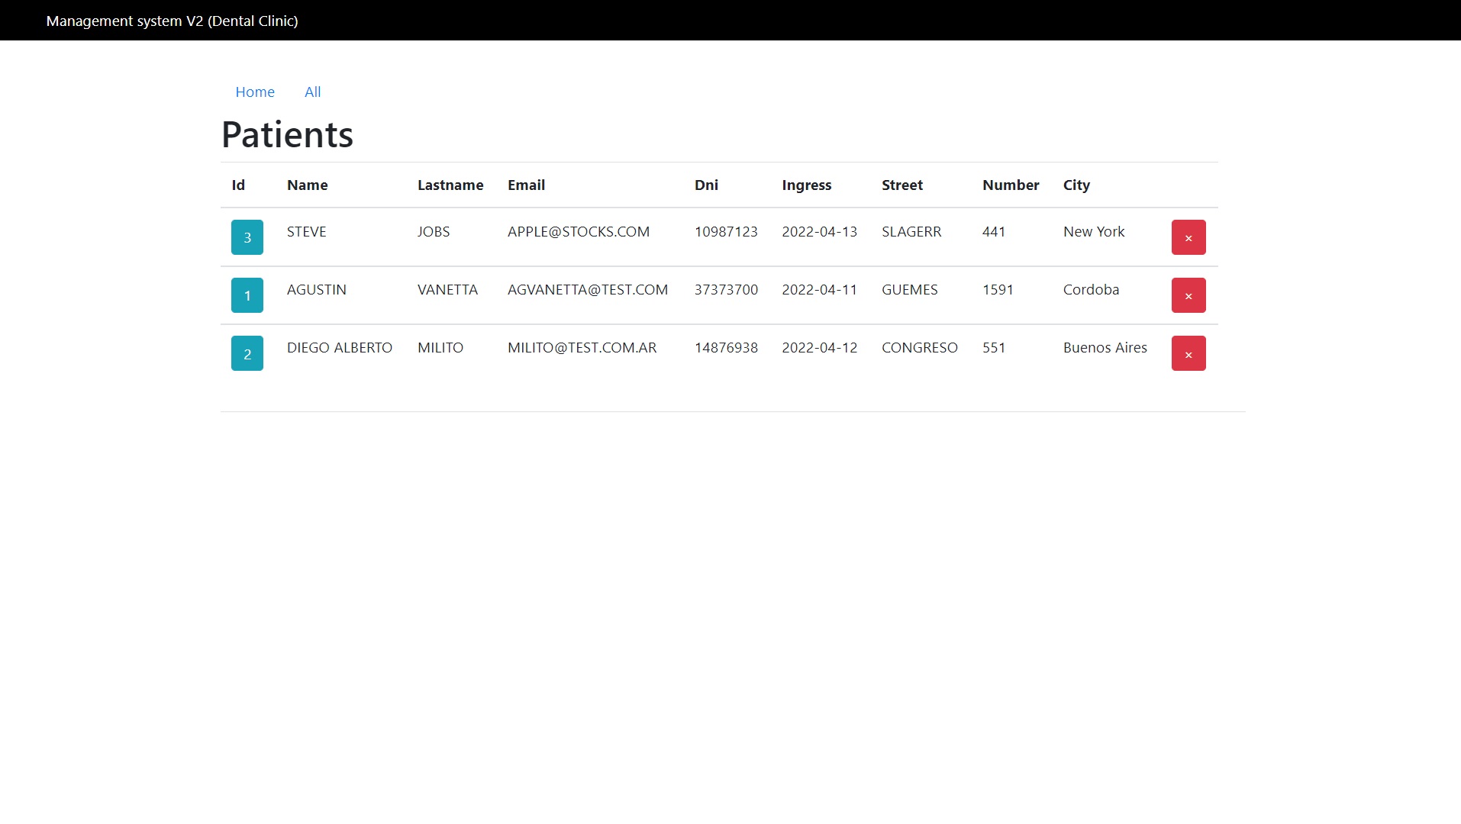Click street GUEMES

coord(910,289)
